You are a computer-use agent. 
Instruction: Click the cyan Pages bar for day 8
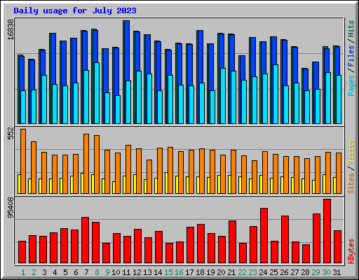click(x=97, y=93)
